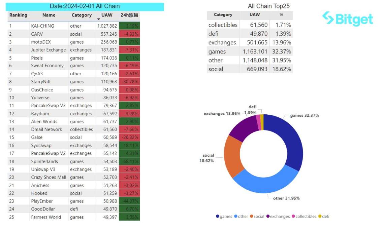
Task: Click the defi legend dot
Action: [320, 217]
